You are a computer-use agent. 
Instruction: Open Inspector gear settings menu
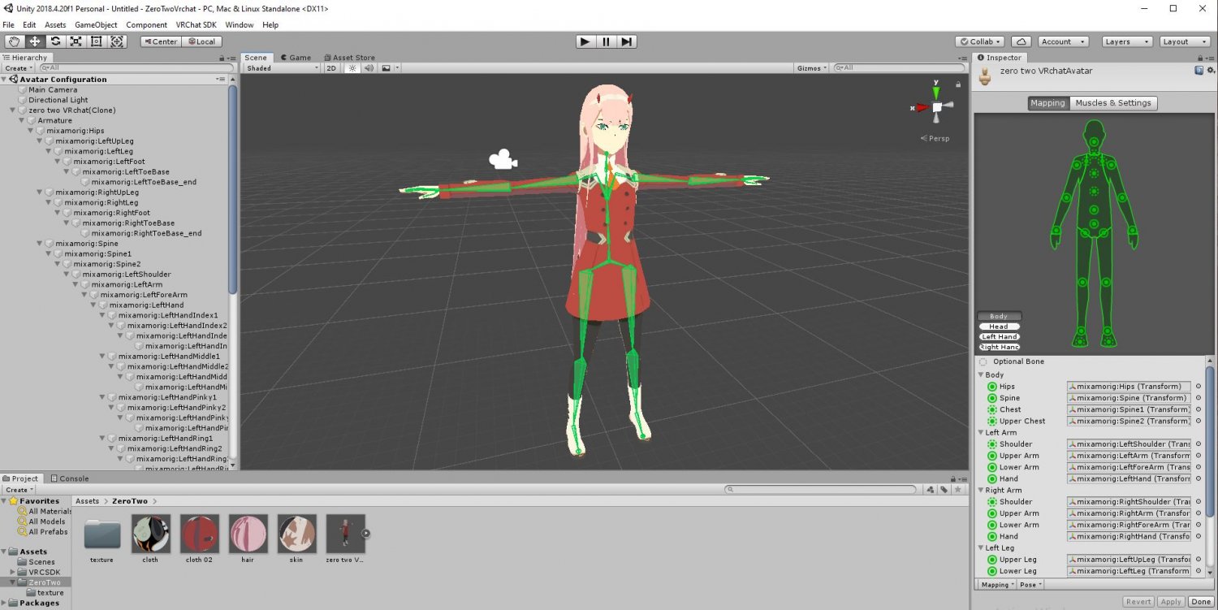pos(1209,71)
